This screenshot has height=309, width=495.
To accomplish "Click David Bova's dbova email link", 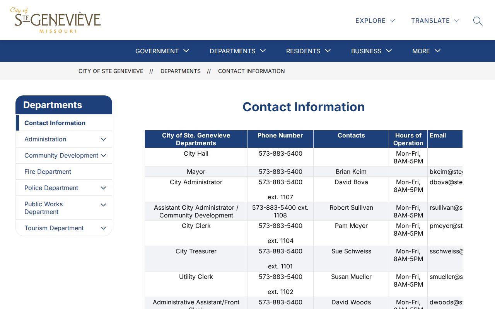I will coord(446,182).
